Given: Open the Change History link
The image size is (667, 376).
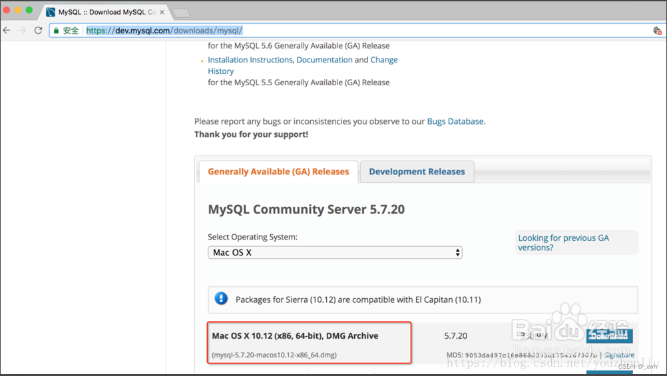Looking at the screenshot, I should [x=383, y=60].
